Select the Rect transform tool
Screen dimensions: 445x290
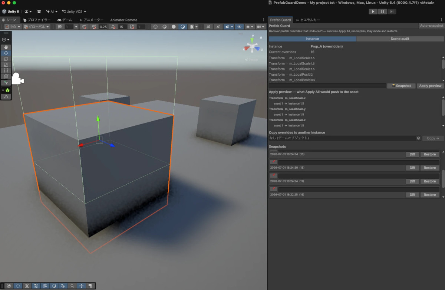tap(6, 70)
